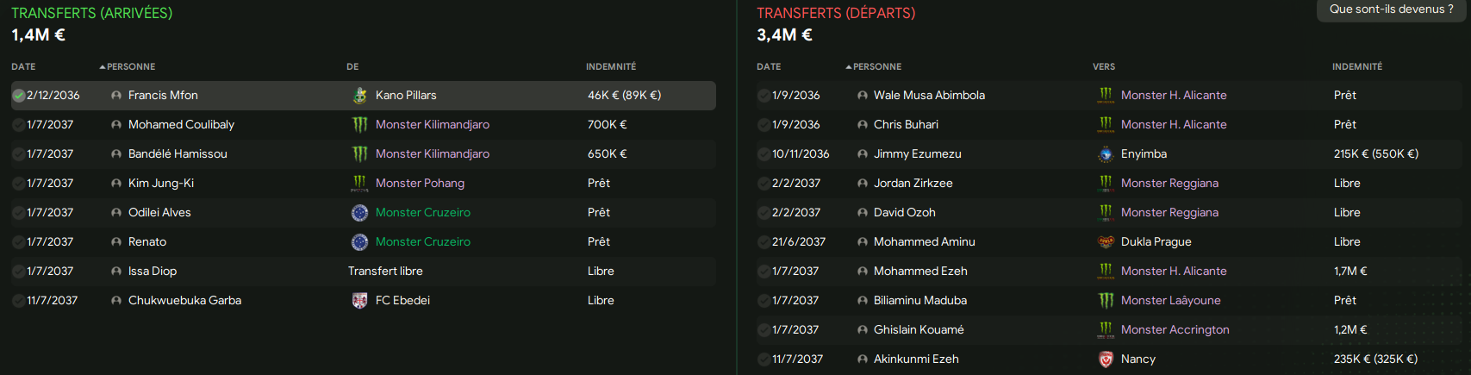This screenshot has height=375, width=1471.
Task: Sort departures by the Personne column arrow
Action: click(x=849, y=66)
